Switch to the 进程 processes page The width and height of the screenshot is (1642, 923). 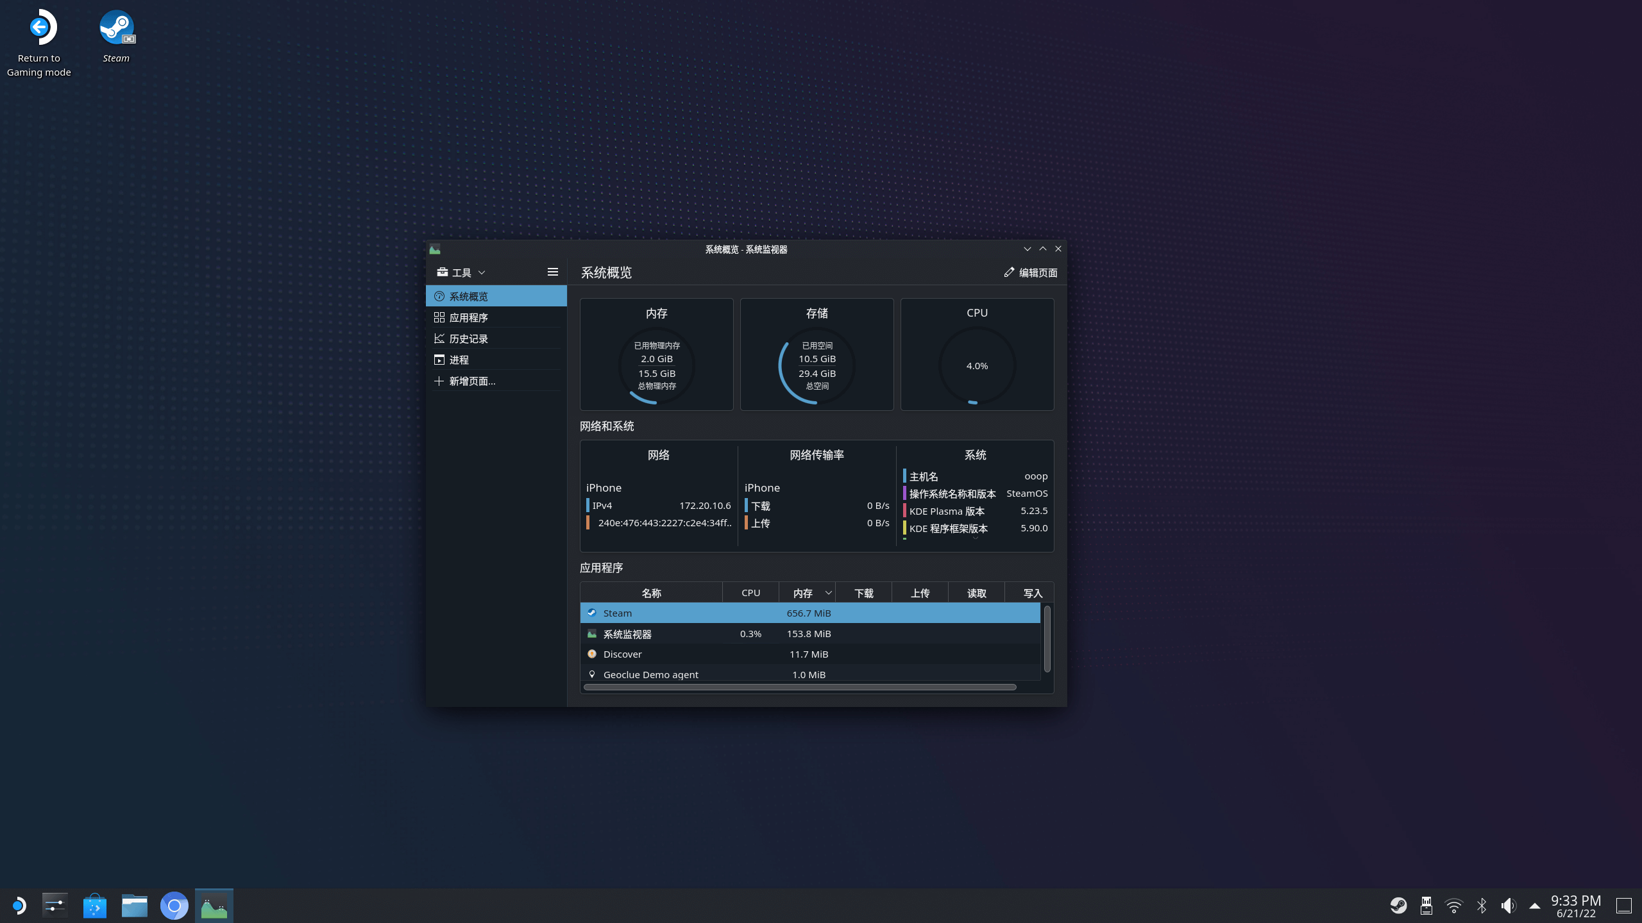point(459,360)
